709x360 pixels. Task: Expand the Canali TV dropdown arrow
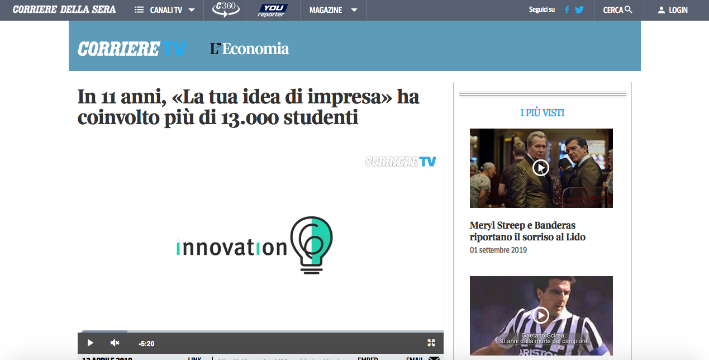(x=192, y=10)
